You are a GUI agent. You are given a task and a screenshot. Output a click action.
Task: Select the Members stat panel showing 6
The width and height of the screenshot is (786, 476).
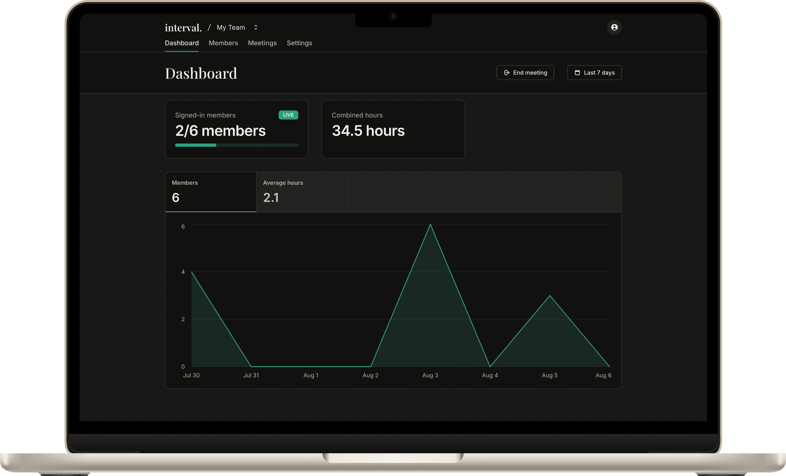coord(210,192)
